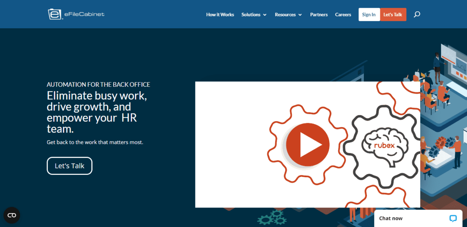
Task: Click the outlined Let's Talk hero button
Action: coord(69,166)
